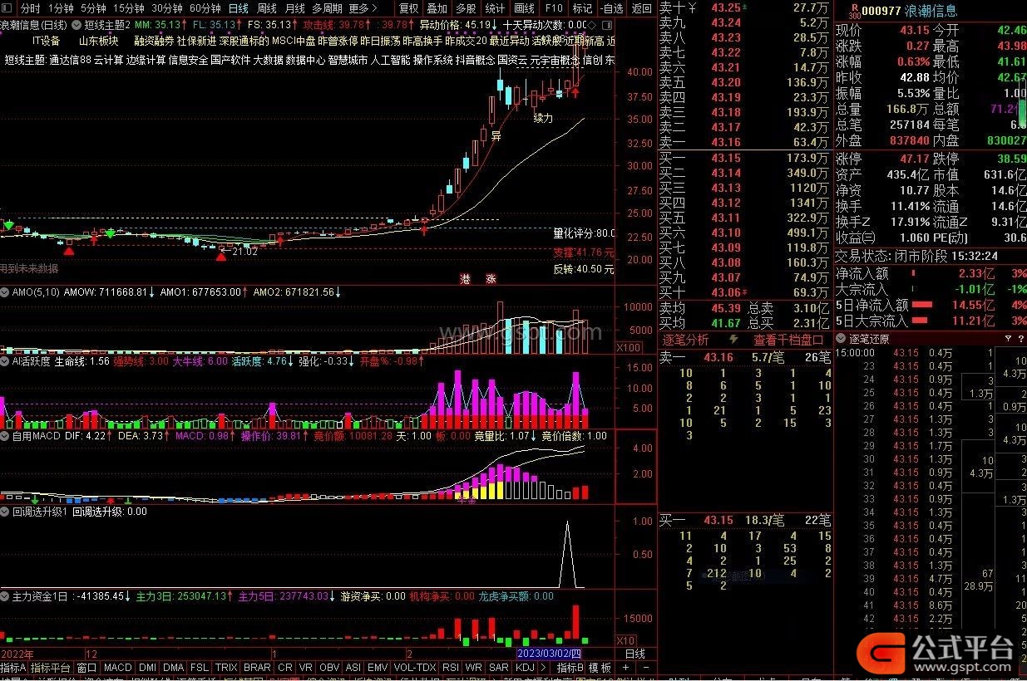Open 逐笔分析 panel link
This screenshot has height=681, width=1027.
685,340
